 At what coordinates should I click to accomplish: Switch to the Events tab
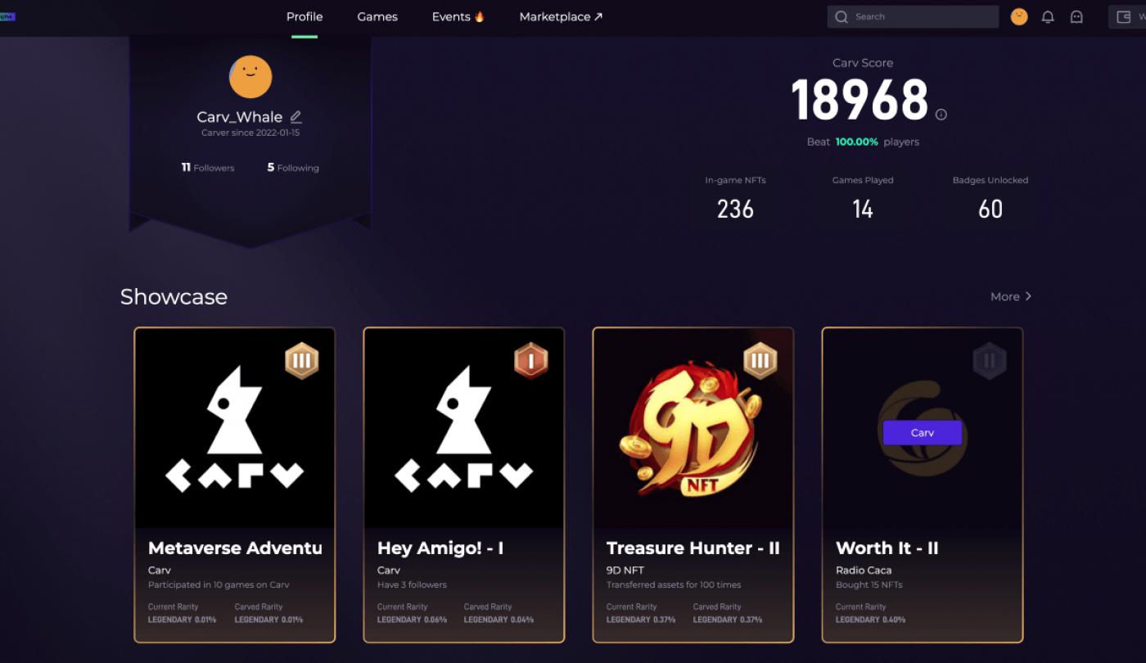458,16
